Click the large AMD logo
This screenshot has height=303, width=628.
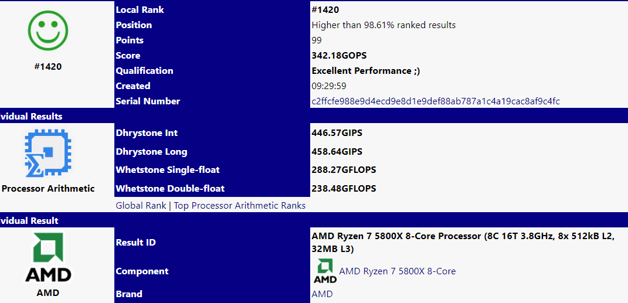click(48, 258)
